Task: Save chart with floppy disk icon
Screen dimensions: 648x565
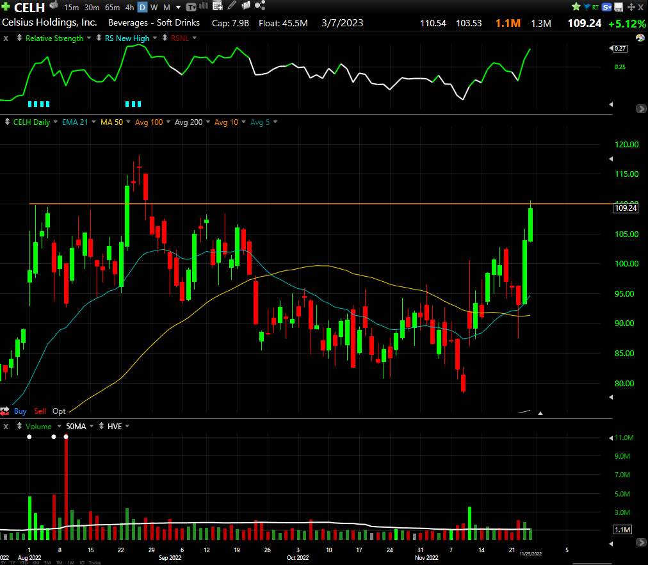Action: (x=619, y=7)
